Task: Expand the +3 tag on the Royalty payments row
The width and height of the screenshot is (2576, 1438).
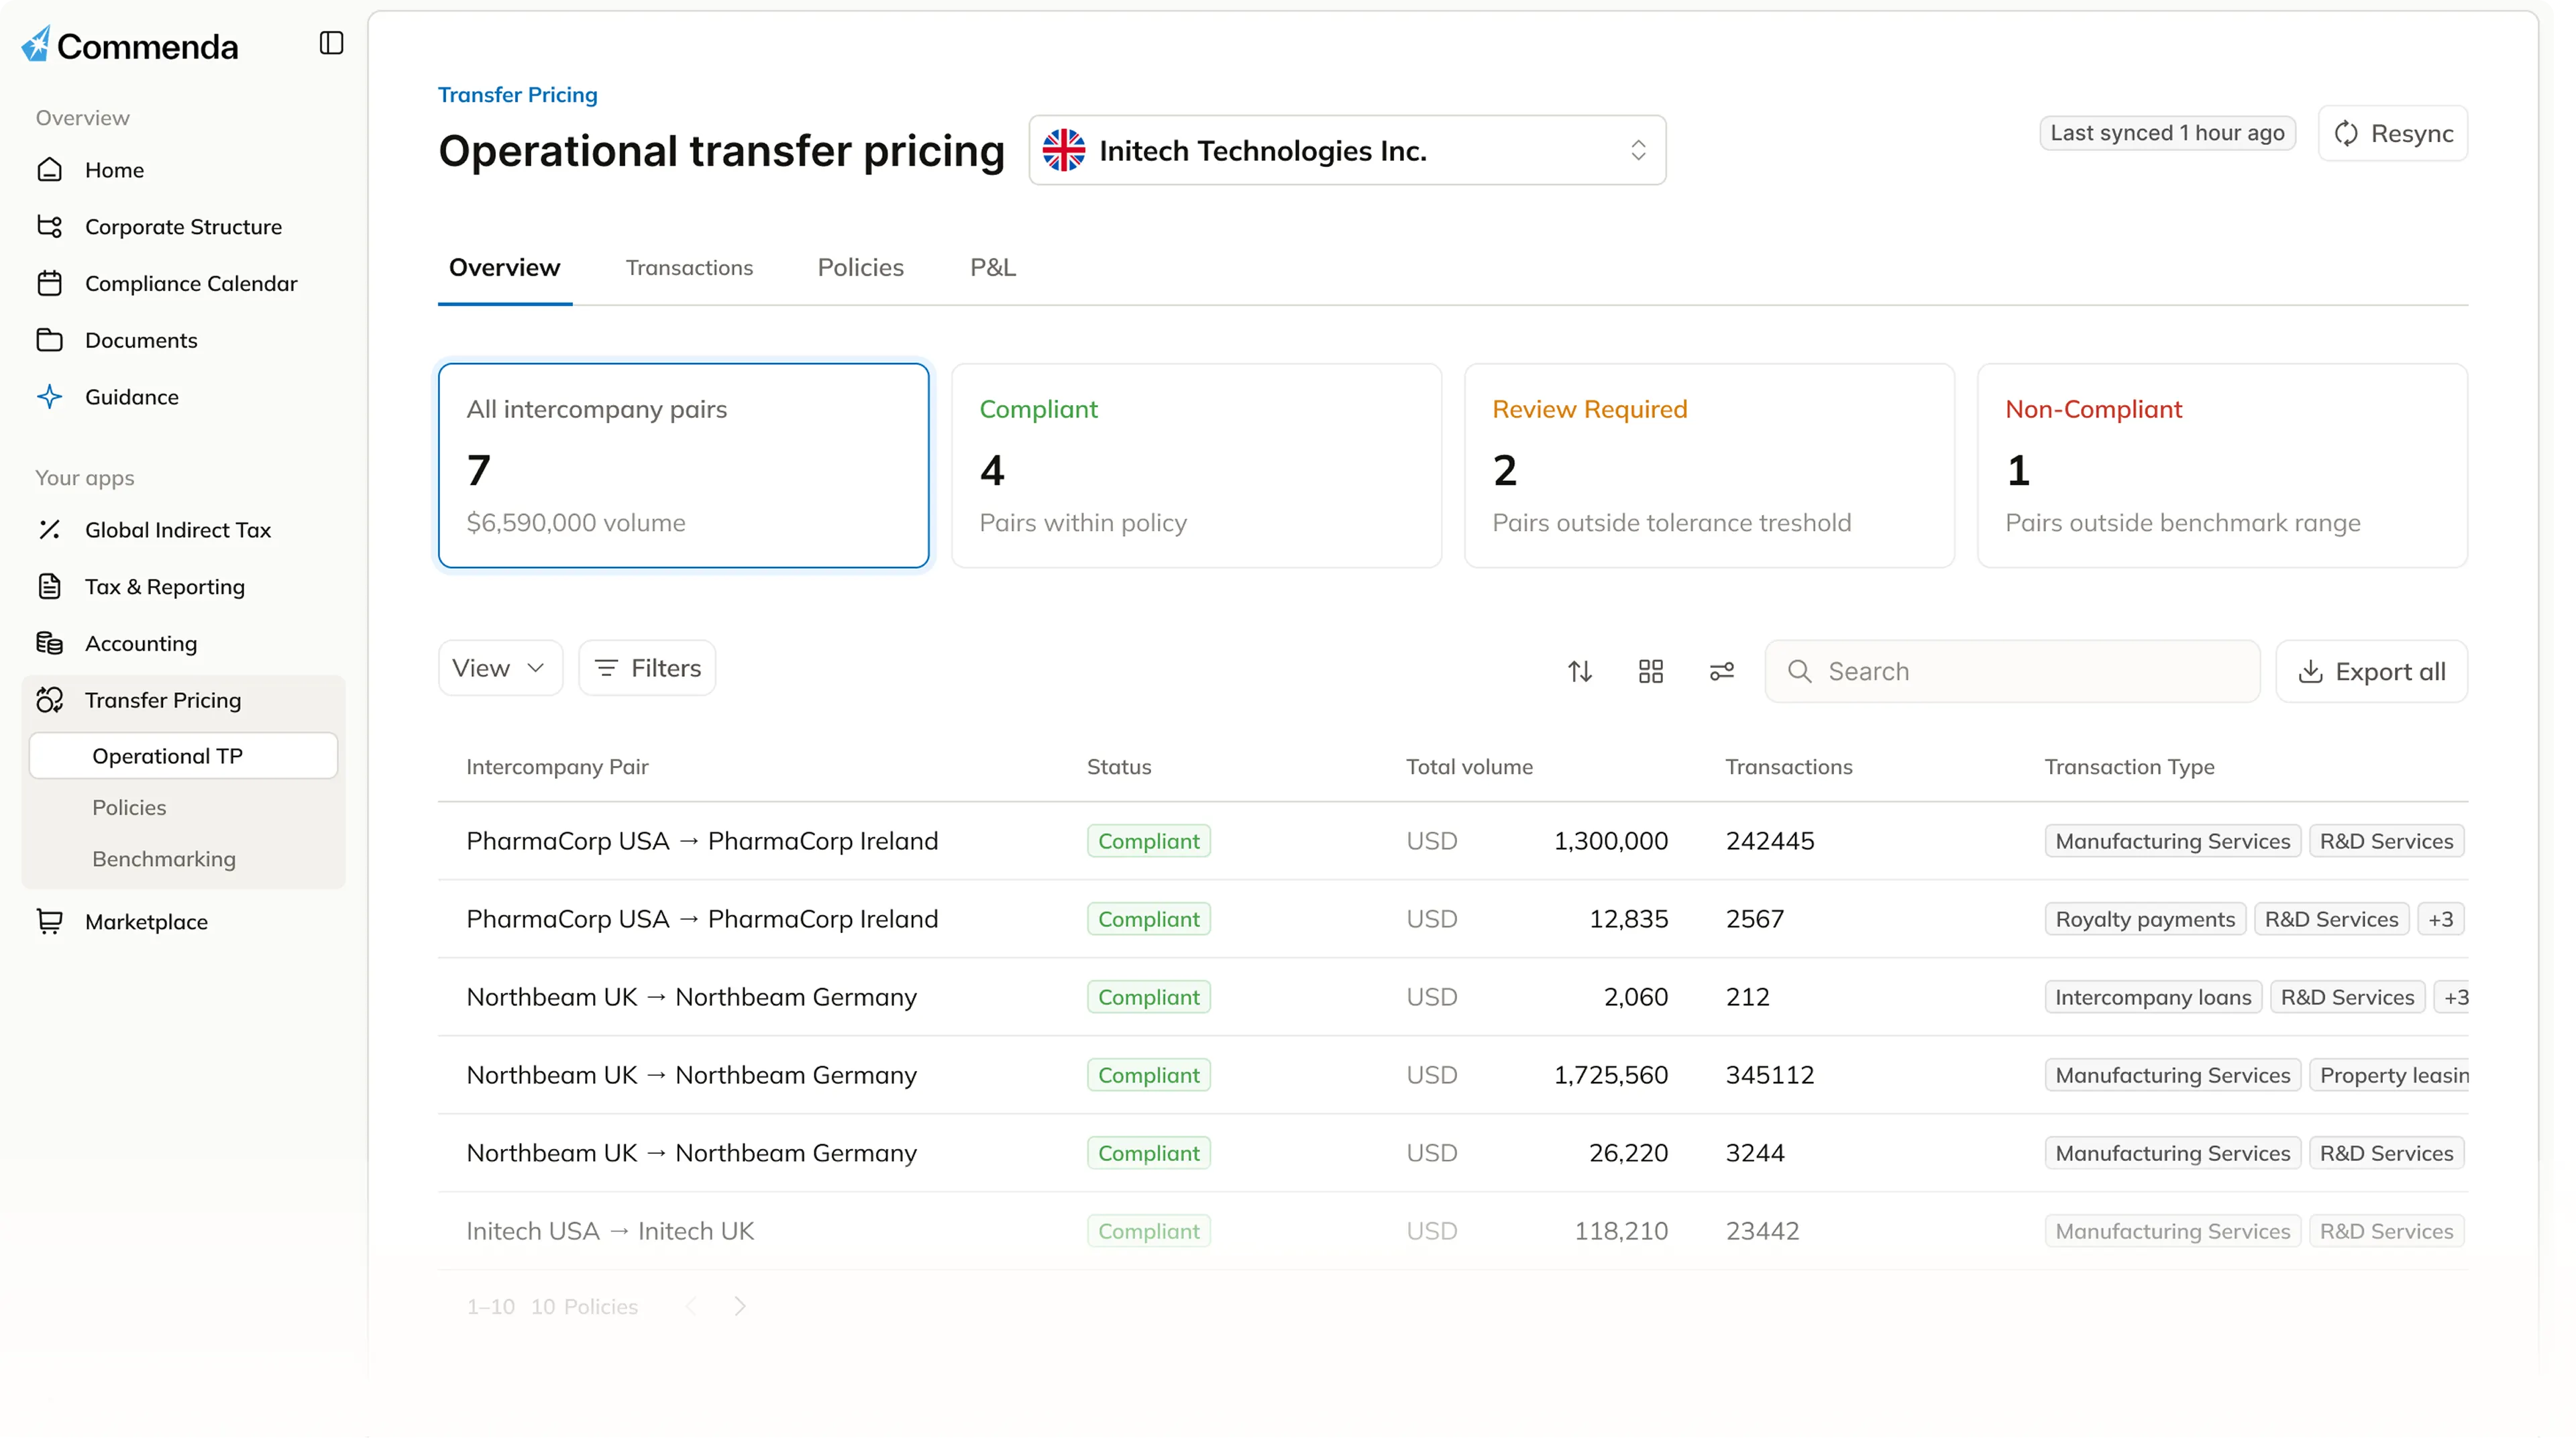Action: [x=2440, y=919]
